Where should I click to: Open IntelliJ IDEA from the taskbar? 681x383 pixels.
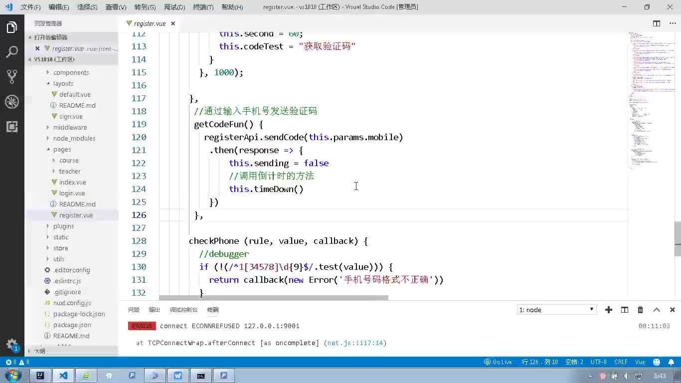point(40,376)
